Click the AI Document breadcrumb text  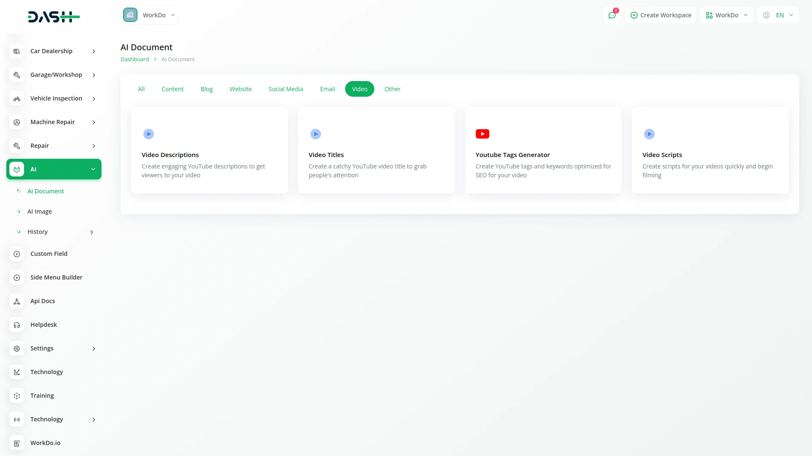178,60
